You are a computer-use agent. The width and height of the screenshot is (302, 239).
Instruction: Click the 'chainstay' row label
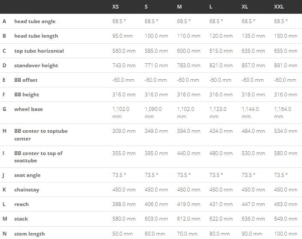(x=27, y=190)
